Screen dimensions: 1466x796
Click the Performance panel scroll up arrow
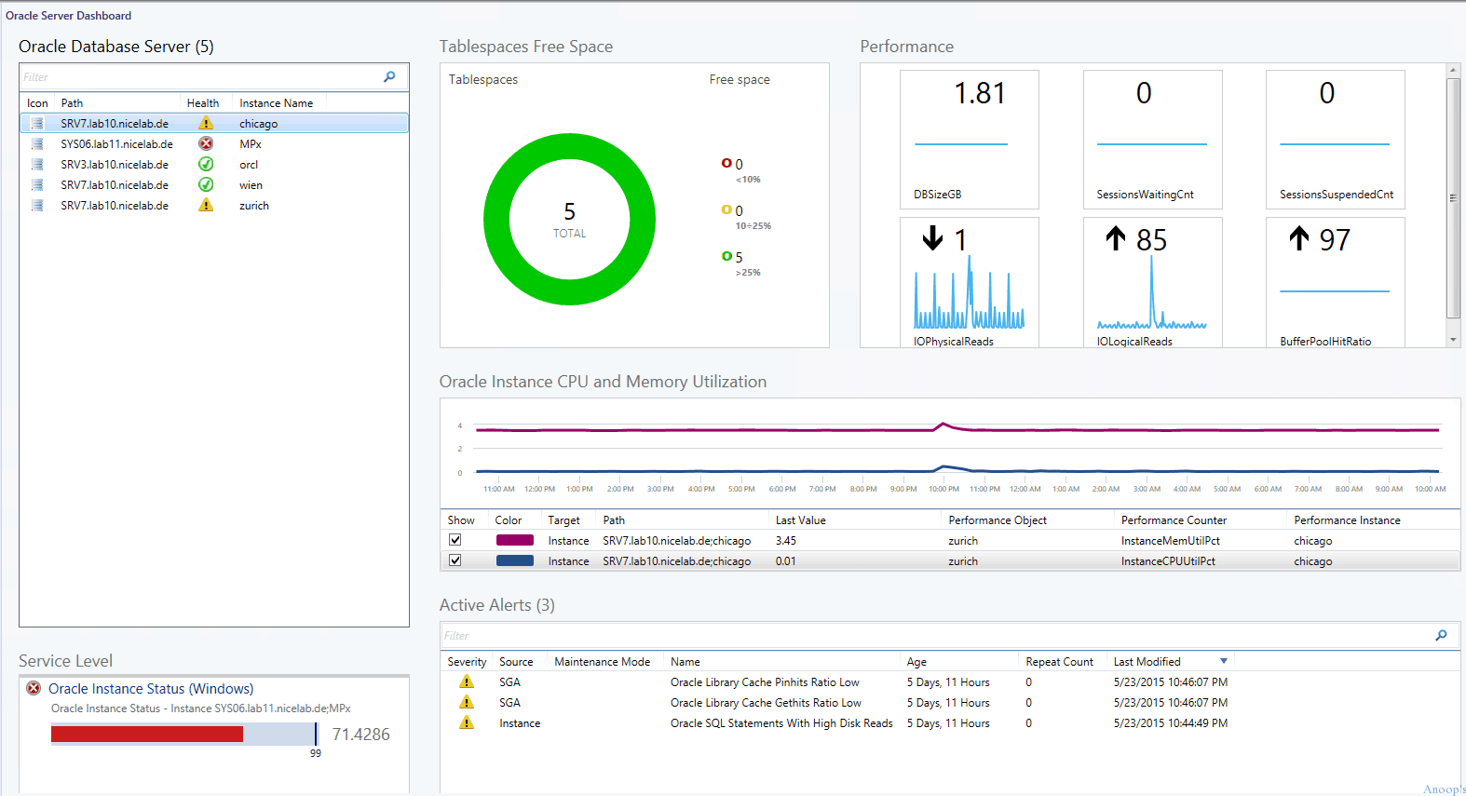tap(1453, 71)
